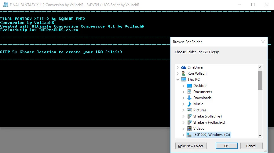The image size is (274, 153).
Task: Maximize the FINAL FANTASY XIII-2 Conversion window
Action: click(x=253, y=5)
